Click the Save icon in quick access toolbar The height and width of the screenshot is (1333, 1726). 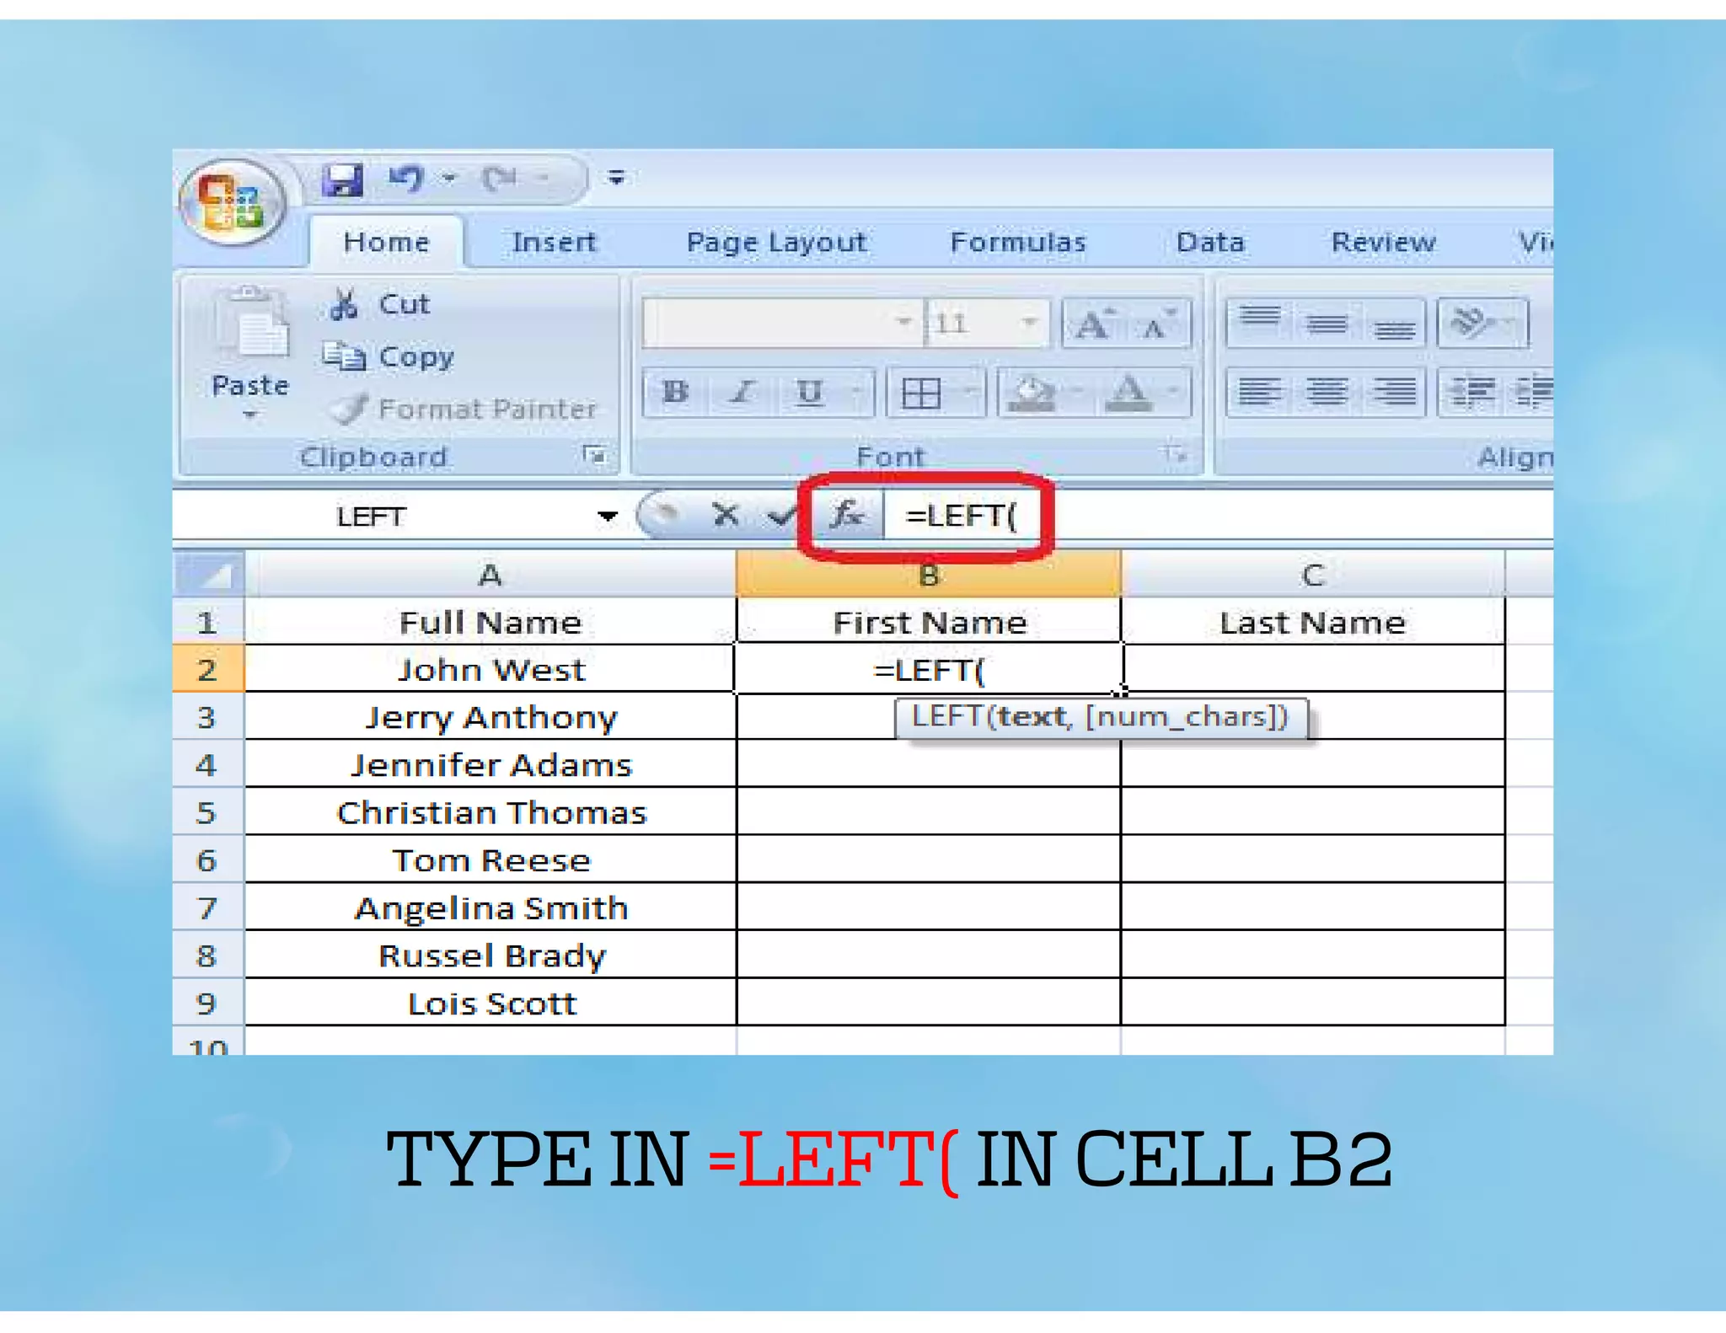[342, 179]
